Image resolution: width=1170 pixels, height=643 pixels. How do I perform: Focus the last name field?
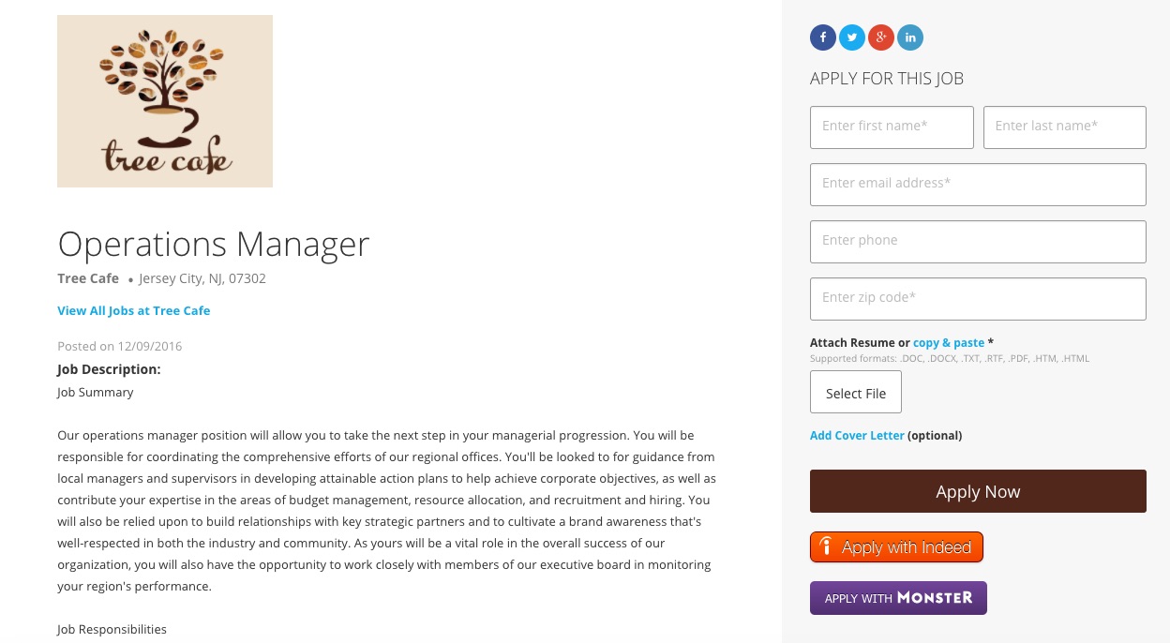[1064, 127]
